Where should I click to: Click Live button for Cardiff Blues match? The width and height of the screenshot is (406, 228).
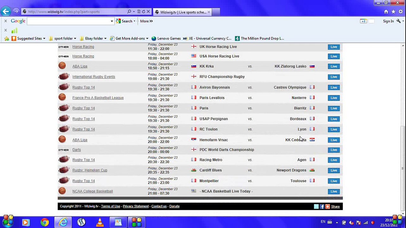click(334, 170)
